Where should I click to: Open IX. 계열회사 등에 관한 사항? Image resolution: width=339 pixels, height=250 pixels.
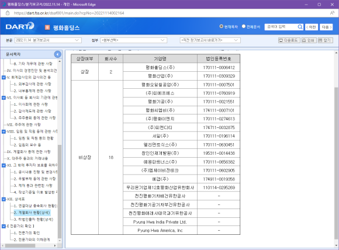(x=29, y=152)
